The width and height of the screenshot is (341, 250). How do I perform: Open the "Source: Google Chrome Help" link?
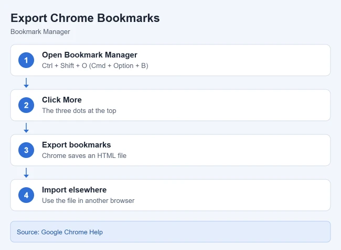tap(60, 232)
